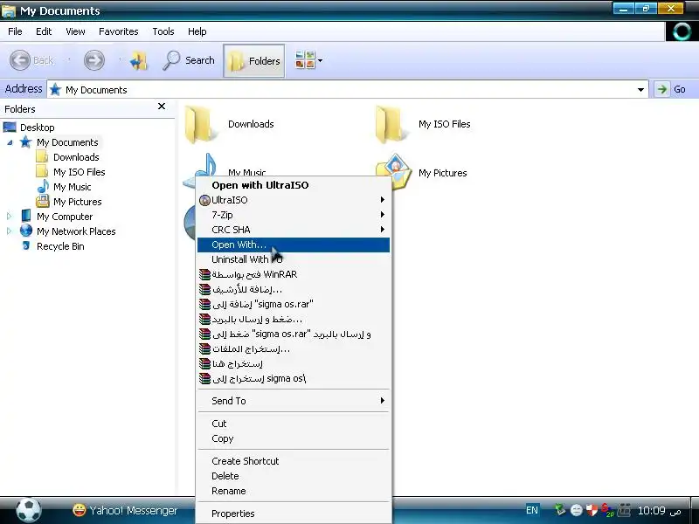Click the UltraISO disc icon in context menu
This screenshot has height=524, width=699.
[204, 200]
